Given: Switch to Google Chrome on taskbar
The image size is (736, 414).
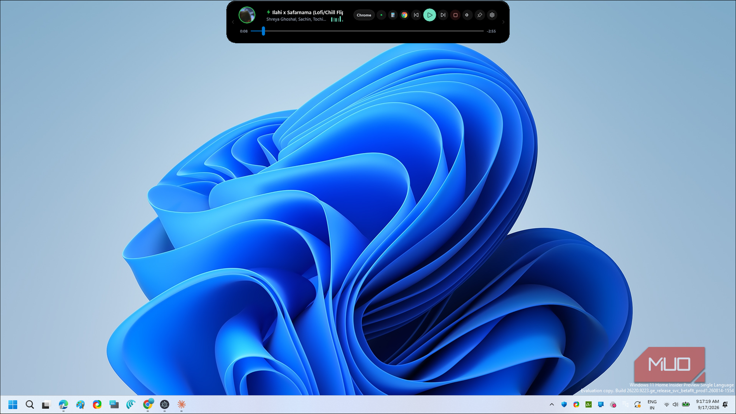Looking at the screenshot, I should coord(148,404).
